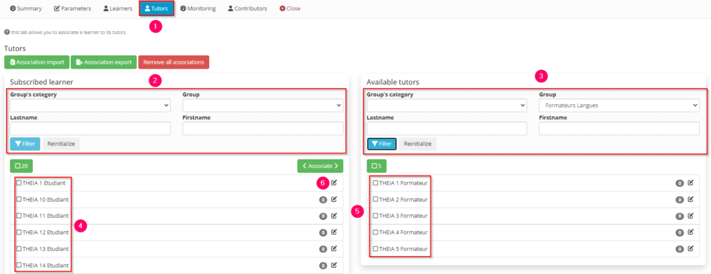Switch to the Parameters tab
The image size is (711, 274).
pyautogui.click(x=72, y=8)
